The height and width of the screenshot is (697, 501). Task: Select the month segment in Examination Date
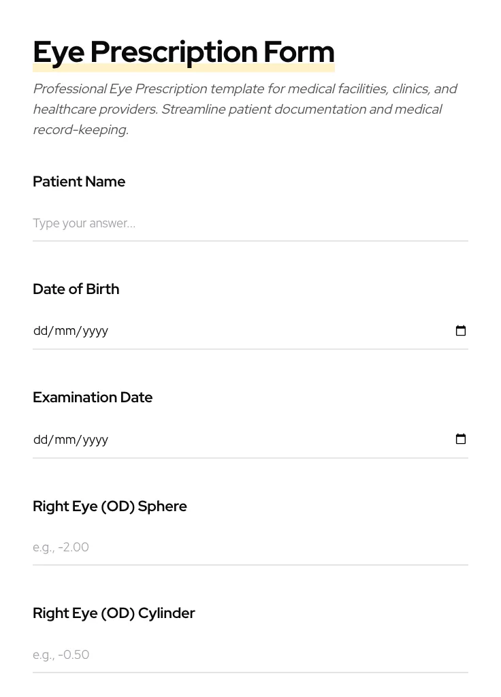tap(65, 439)
